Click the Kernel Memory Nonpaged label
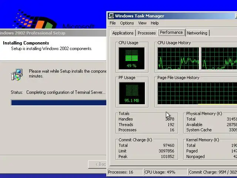The width and height of the screenshot is (237, 178). pyautogui.click(x=196, y=156)
